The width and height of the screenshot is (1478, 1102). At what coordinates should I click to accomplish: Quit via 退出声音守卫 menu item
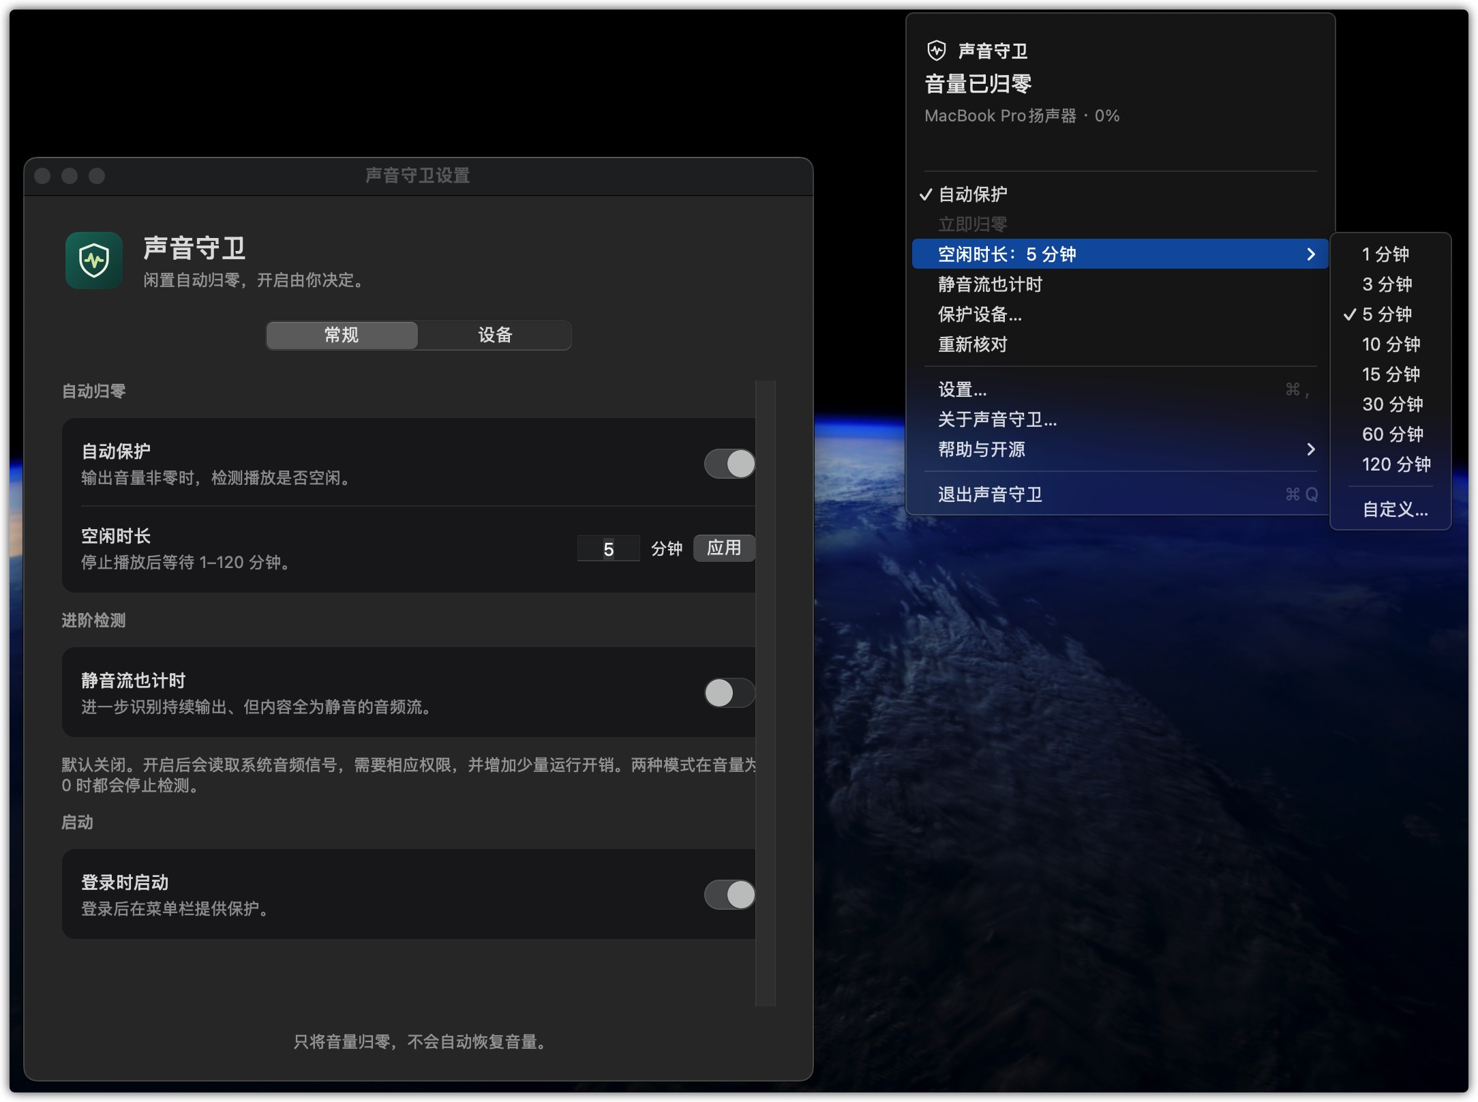pyautogui.click(x=1119, y=494)
